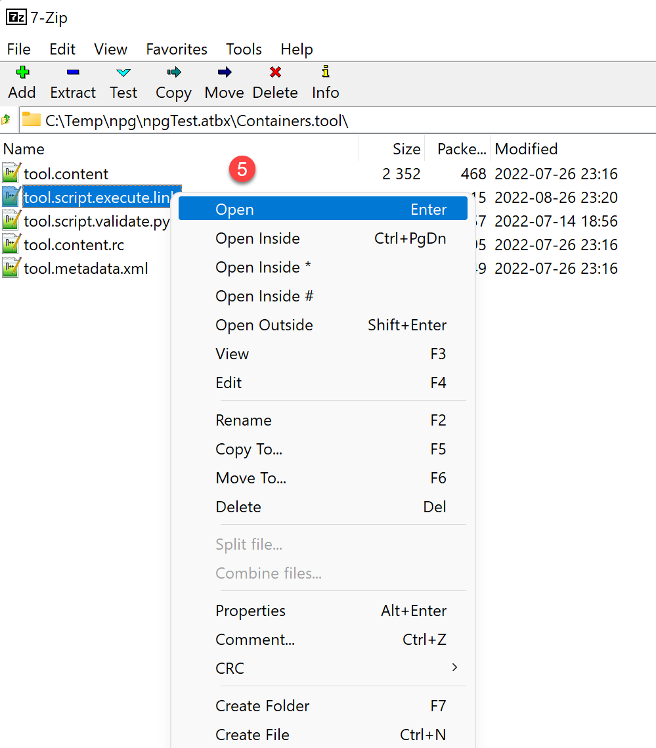Sort by the Size column header

pyautogui.click(x=391, y=149)
